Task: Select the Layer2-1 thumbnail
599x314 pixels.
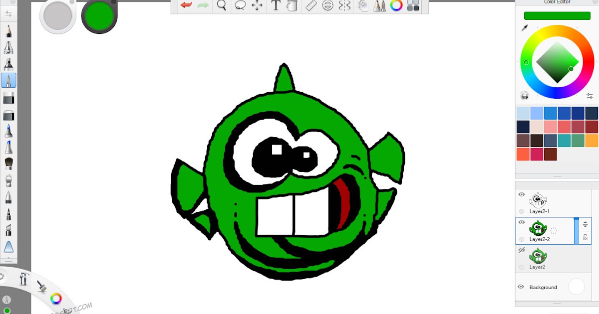Action: 538,200
